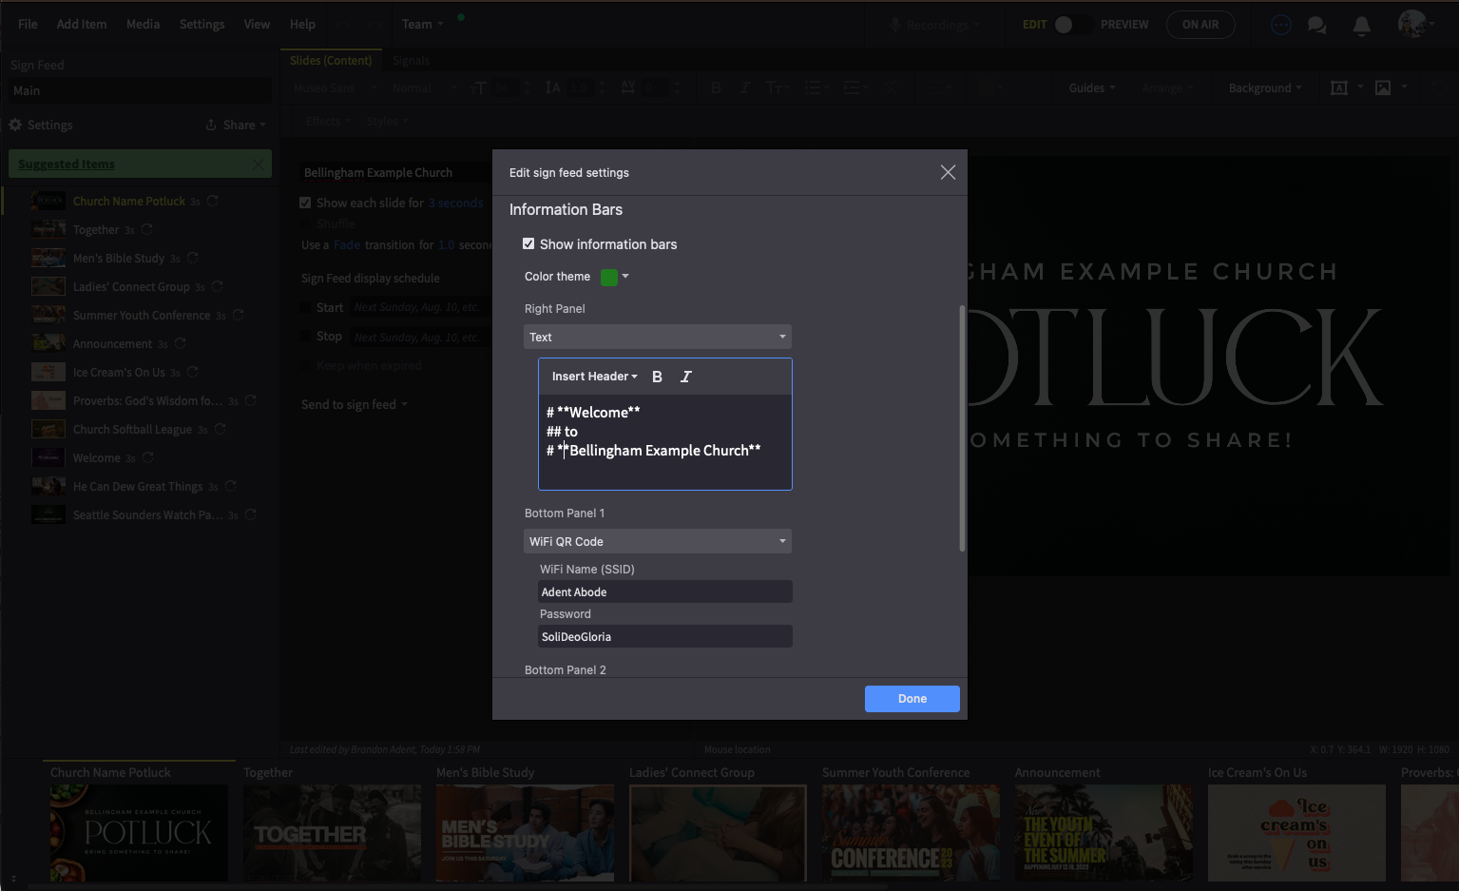Open the Insert Header dropdown
The width and height of the screenshot is (1459, 891).
point(592,376)
